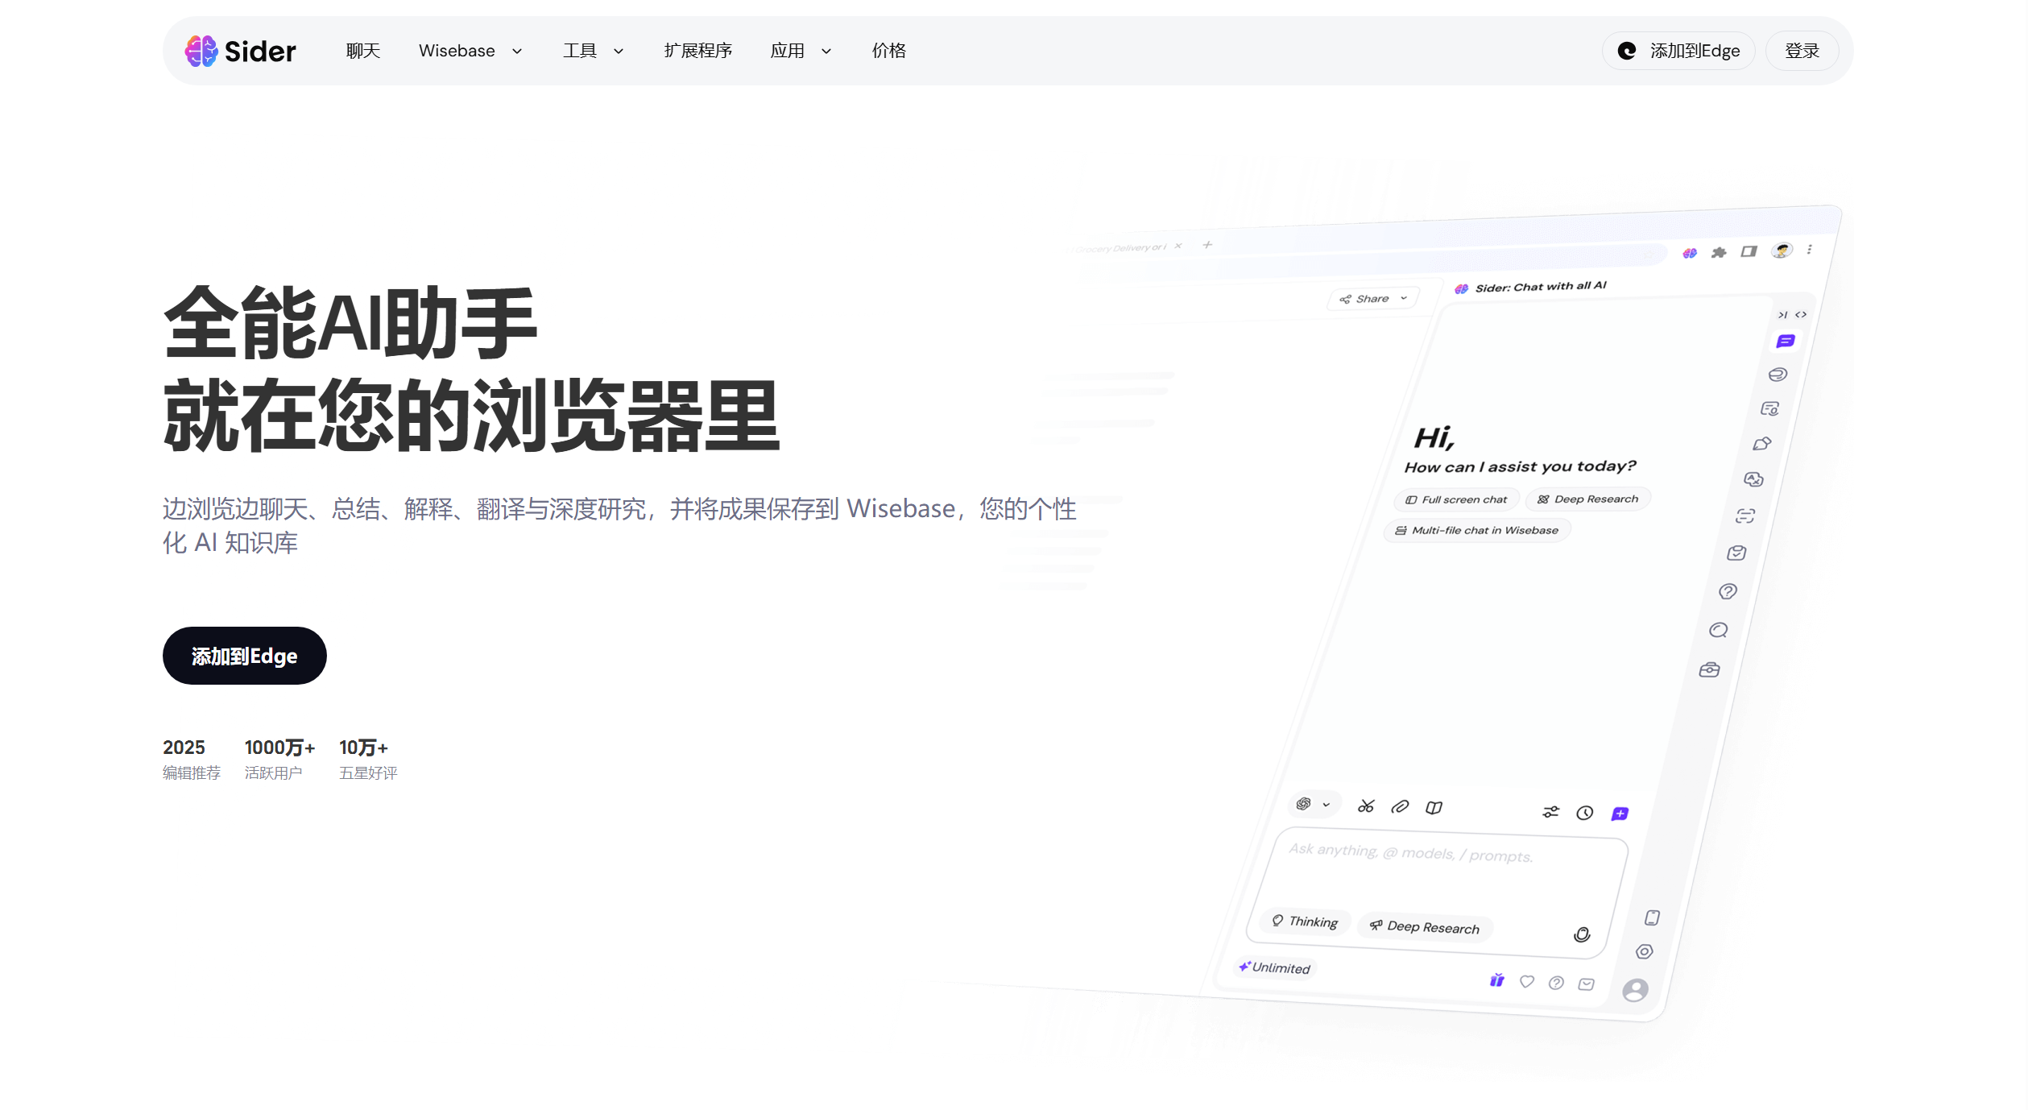Open the AI model selector dropdown
Screen dimensions: 2028x1110
pos(1313,804)
